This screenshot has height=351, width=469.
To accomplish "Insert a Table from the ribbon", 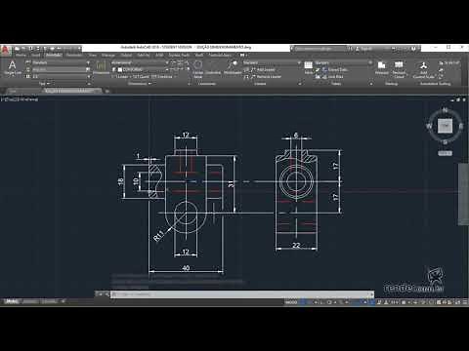I will point(309,68).
